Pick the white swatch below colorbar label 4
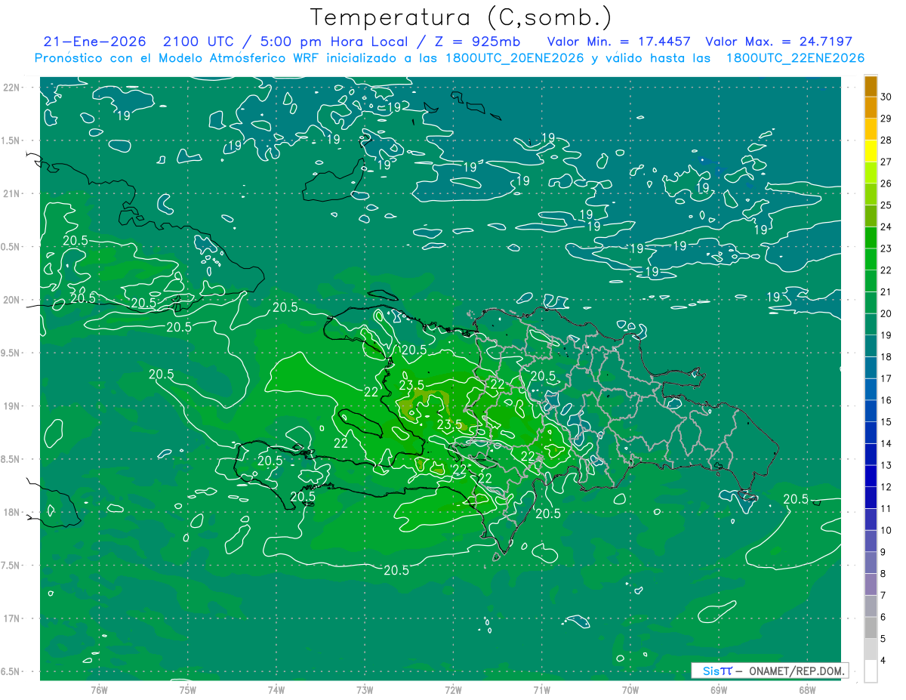Screen dimensions: 906x700 point(871,671)
